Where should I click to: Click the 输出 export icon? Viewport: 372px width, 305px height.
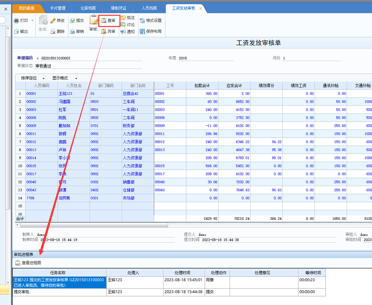[16, 31]
